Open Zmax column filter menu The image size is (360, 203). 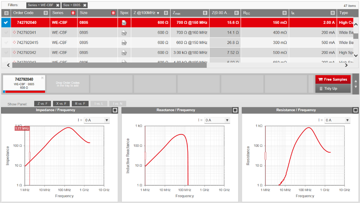coord(205,13)
